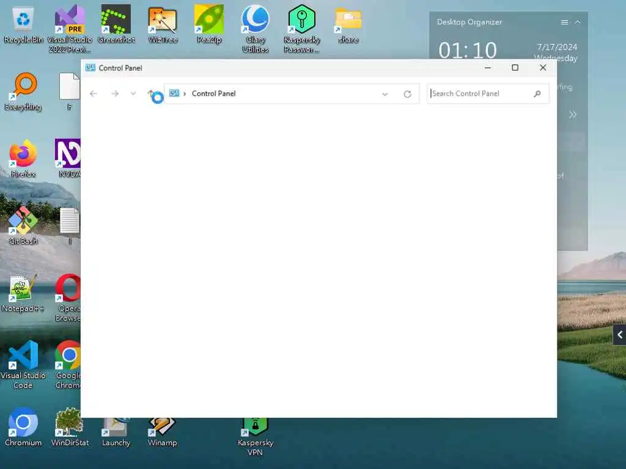Select Visual Studio 2022 Preview icon
Screen dimensions: 626x469
[70, 29]
